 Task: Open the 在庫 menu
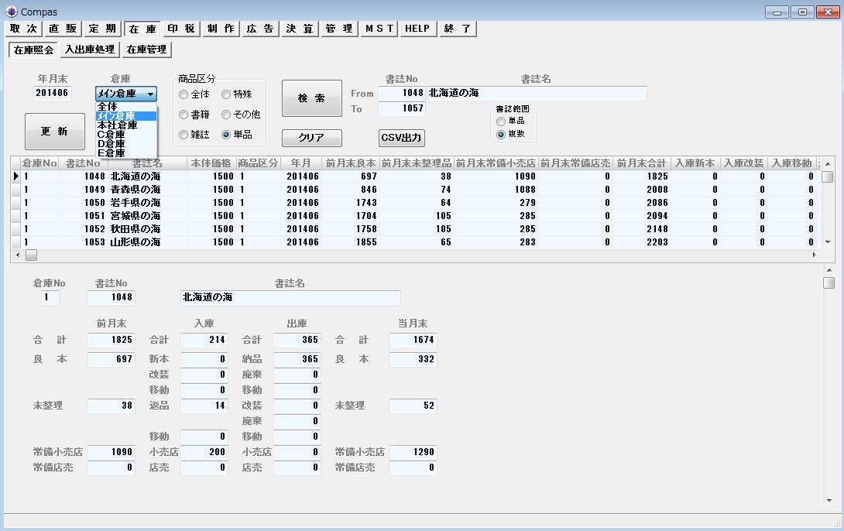point(142,29)
